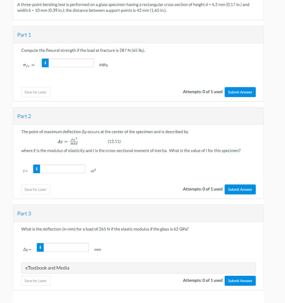This screenshot has height=303, width=285.
Task: Click the info icon beside deflection Δy field
Action: coord(40,247)
